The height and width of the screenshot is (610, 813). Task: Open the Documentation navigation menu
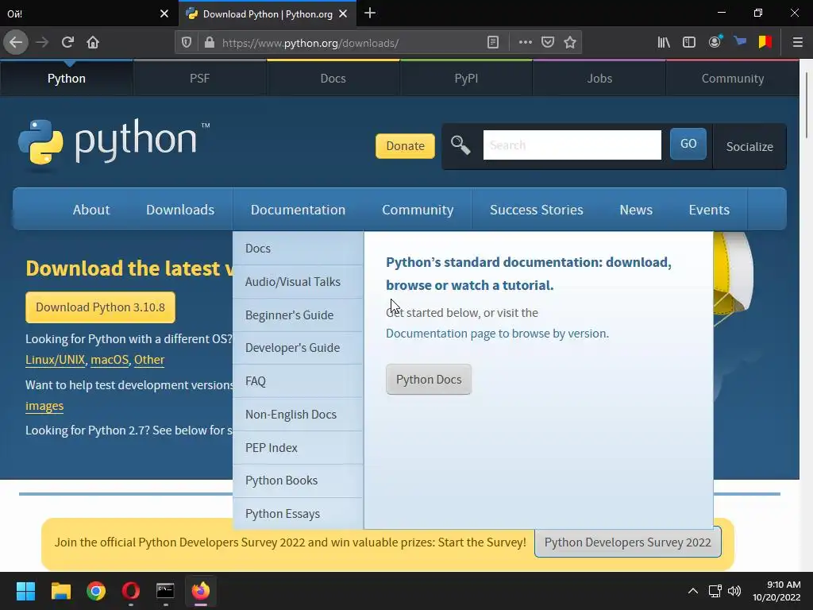pyautogui.click(x=299, y=210)
